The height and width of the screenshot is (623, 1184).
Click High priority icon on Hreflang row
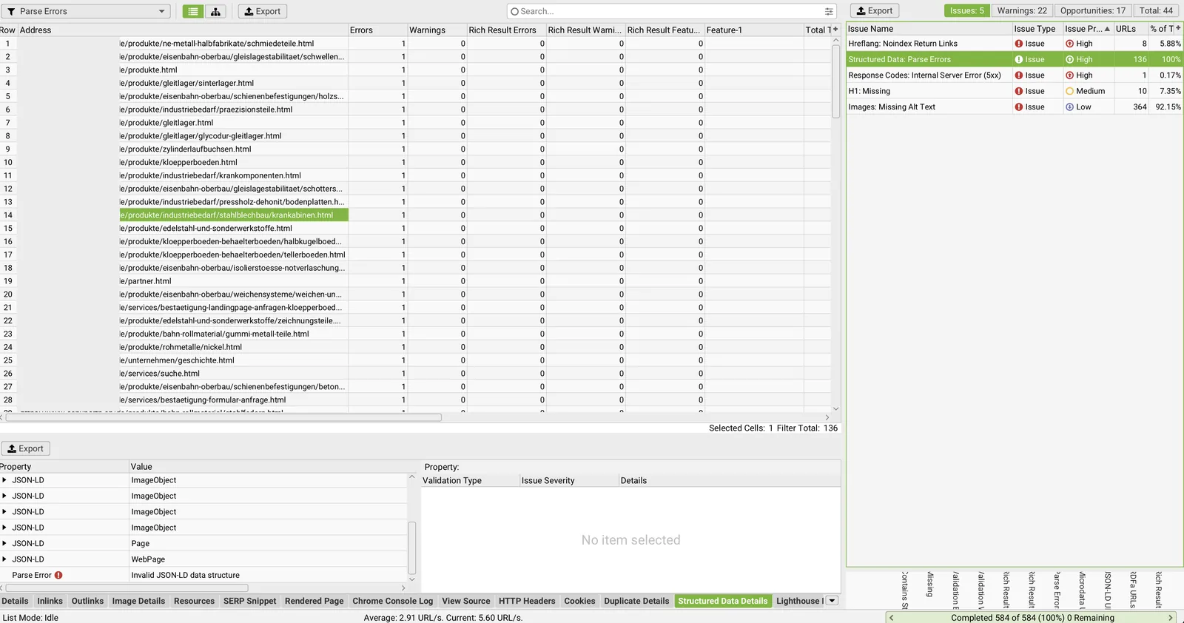pos(1069,44)
